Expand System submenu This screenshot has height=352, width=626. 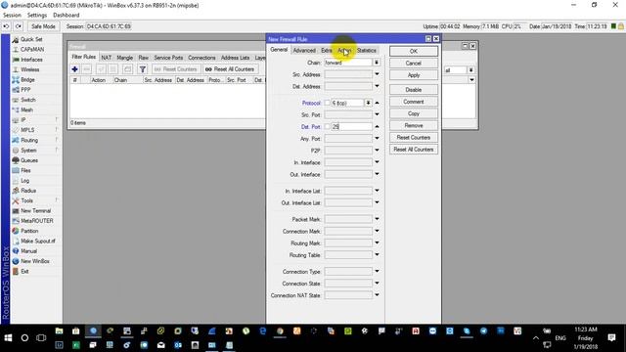point(28,151)
